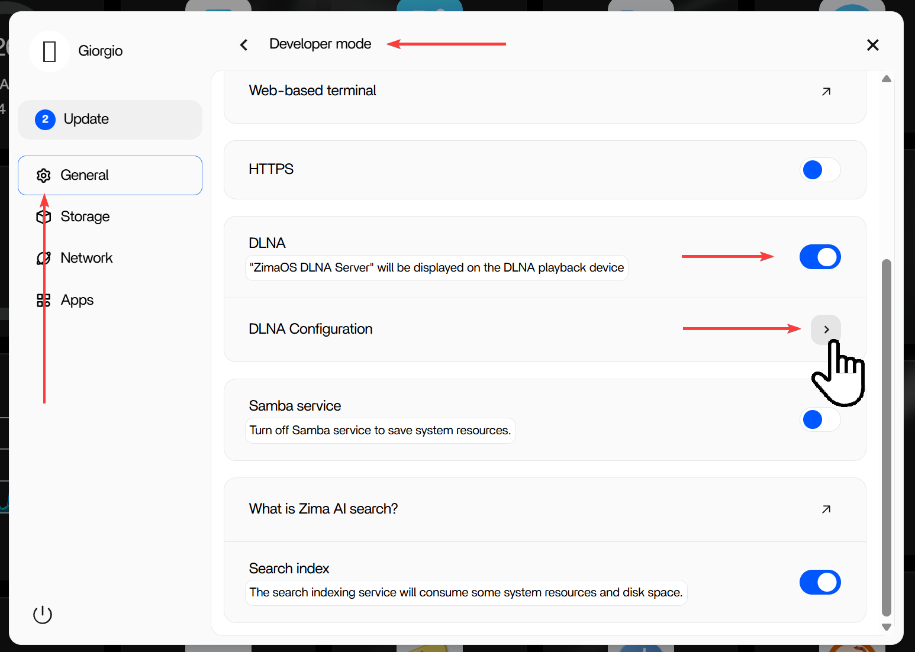Disable the Search index toggle
This screenshot has width=915, height=652.
(820, 582)
